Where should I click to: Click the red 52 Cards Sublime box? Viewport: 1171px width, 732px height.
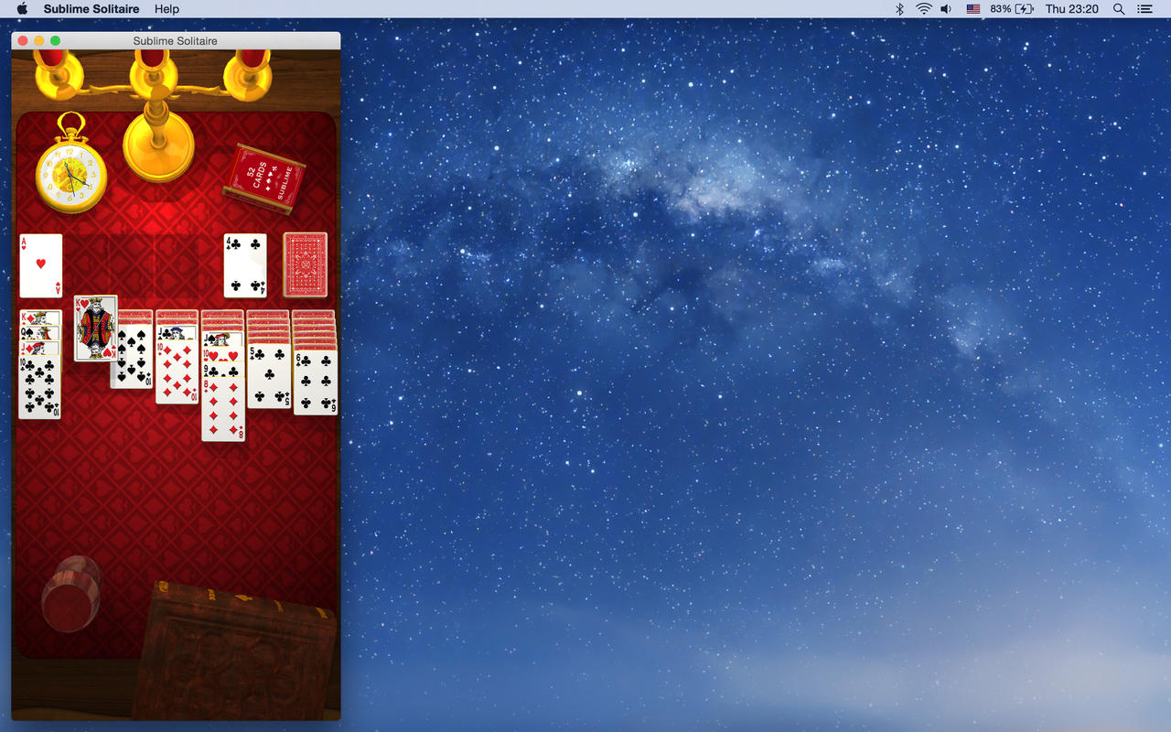click(263, 178)
